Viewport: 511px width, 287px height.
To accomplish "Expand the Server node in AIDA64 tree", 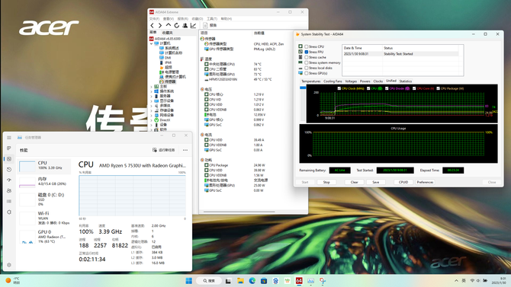I will tap(152, 96).
